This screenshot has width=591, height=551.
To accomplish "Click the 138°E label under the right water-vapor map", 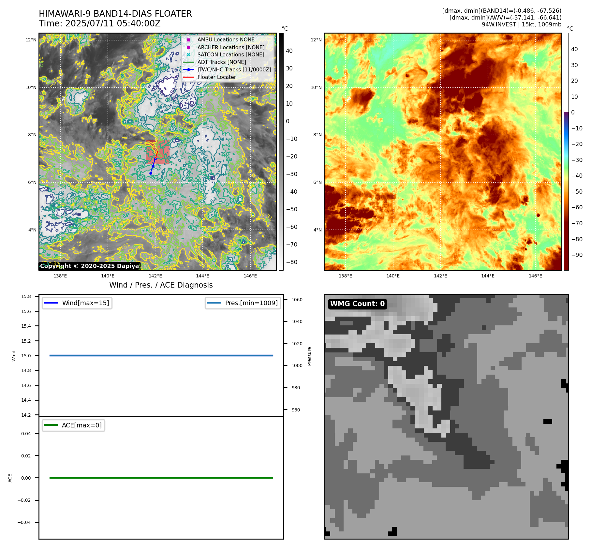I will 345,276.
